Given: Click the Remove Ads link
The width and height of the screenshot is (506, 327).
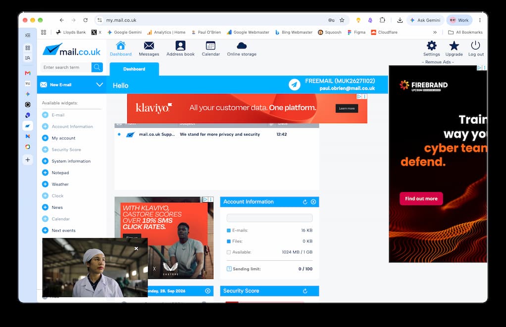Looking at the screenshot, I should click(438, 62).
